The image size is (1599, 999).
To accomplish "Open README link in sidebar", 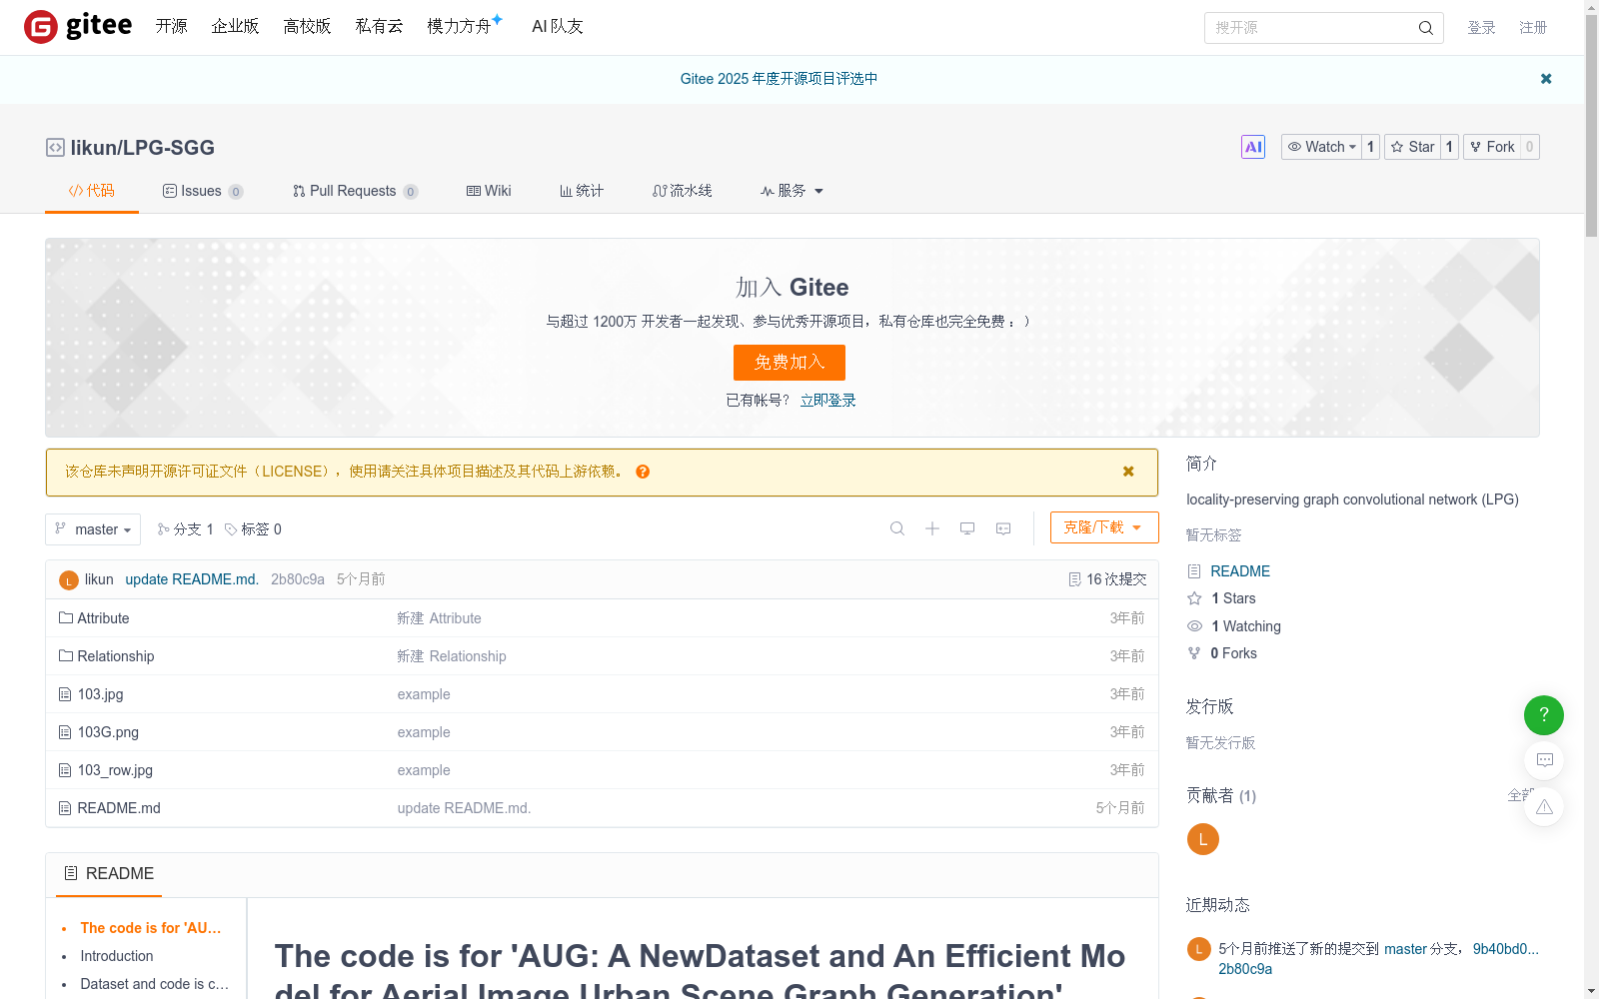I will pyautogui.click(x=1240, y=571).
